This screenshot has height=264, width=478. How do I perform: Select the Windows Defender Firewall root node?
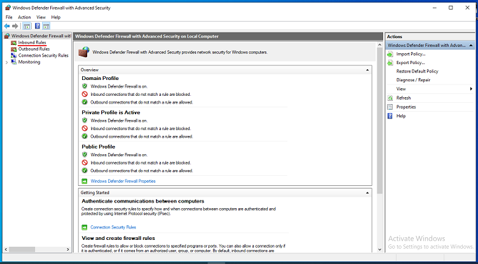click(41, 36)
